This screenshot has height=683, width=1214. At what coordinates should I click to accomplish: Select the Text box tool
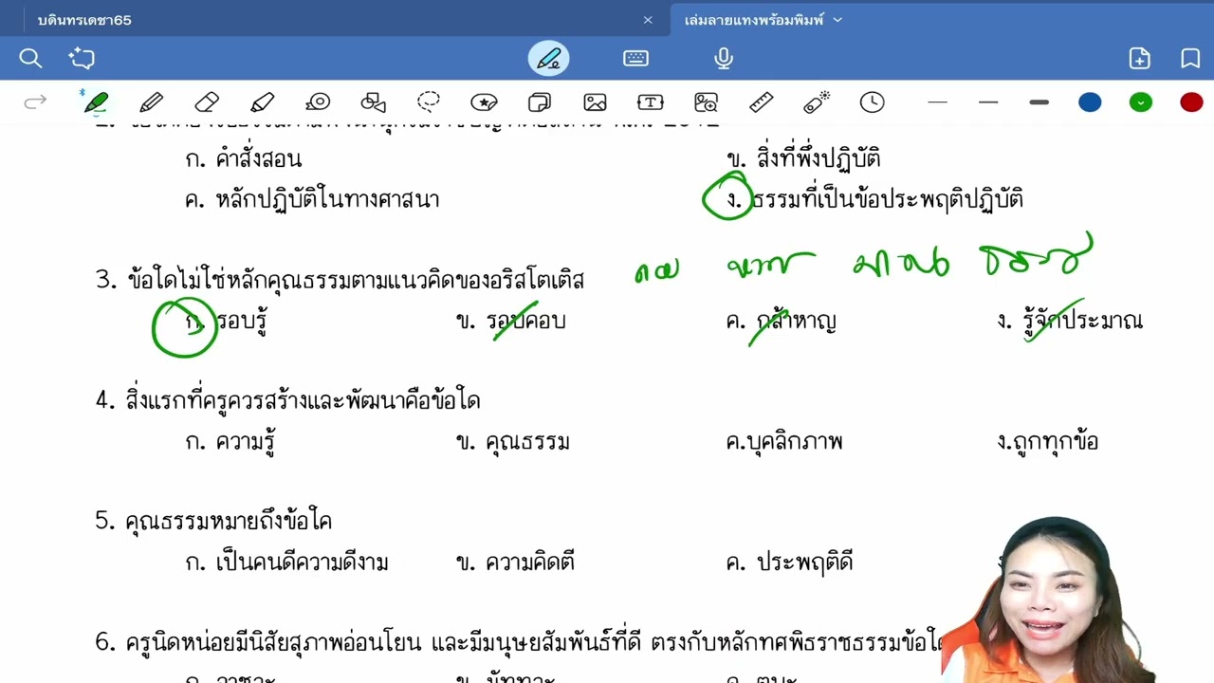[x=650, y=102]
